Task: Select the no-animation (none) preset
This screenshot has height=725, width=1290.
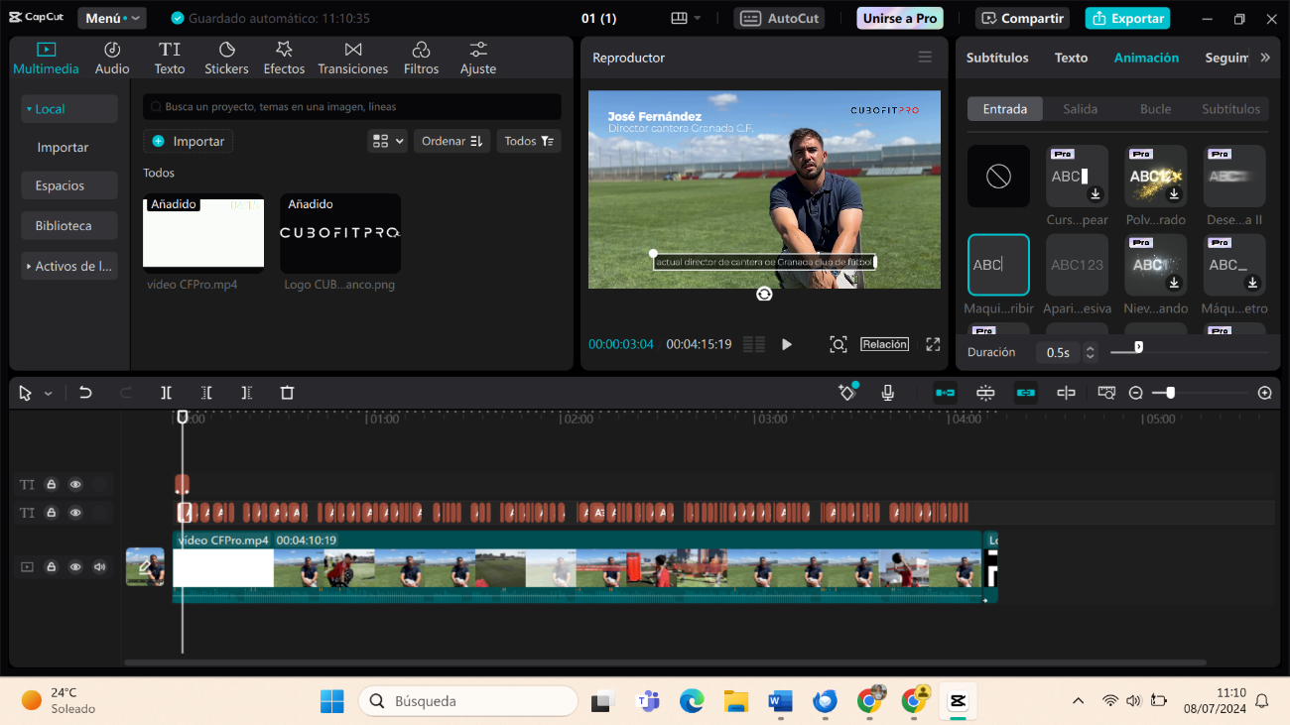Action: click(998, 177)
